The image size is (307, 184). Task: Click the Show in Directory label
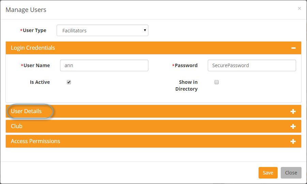pyautogui.click(x=187, y=86)
